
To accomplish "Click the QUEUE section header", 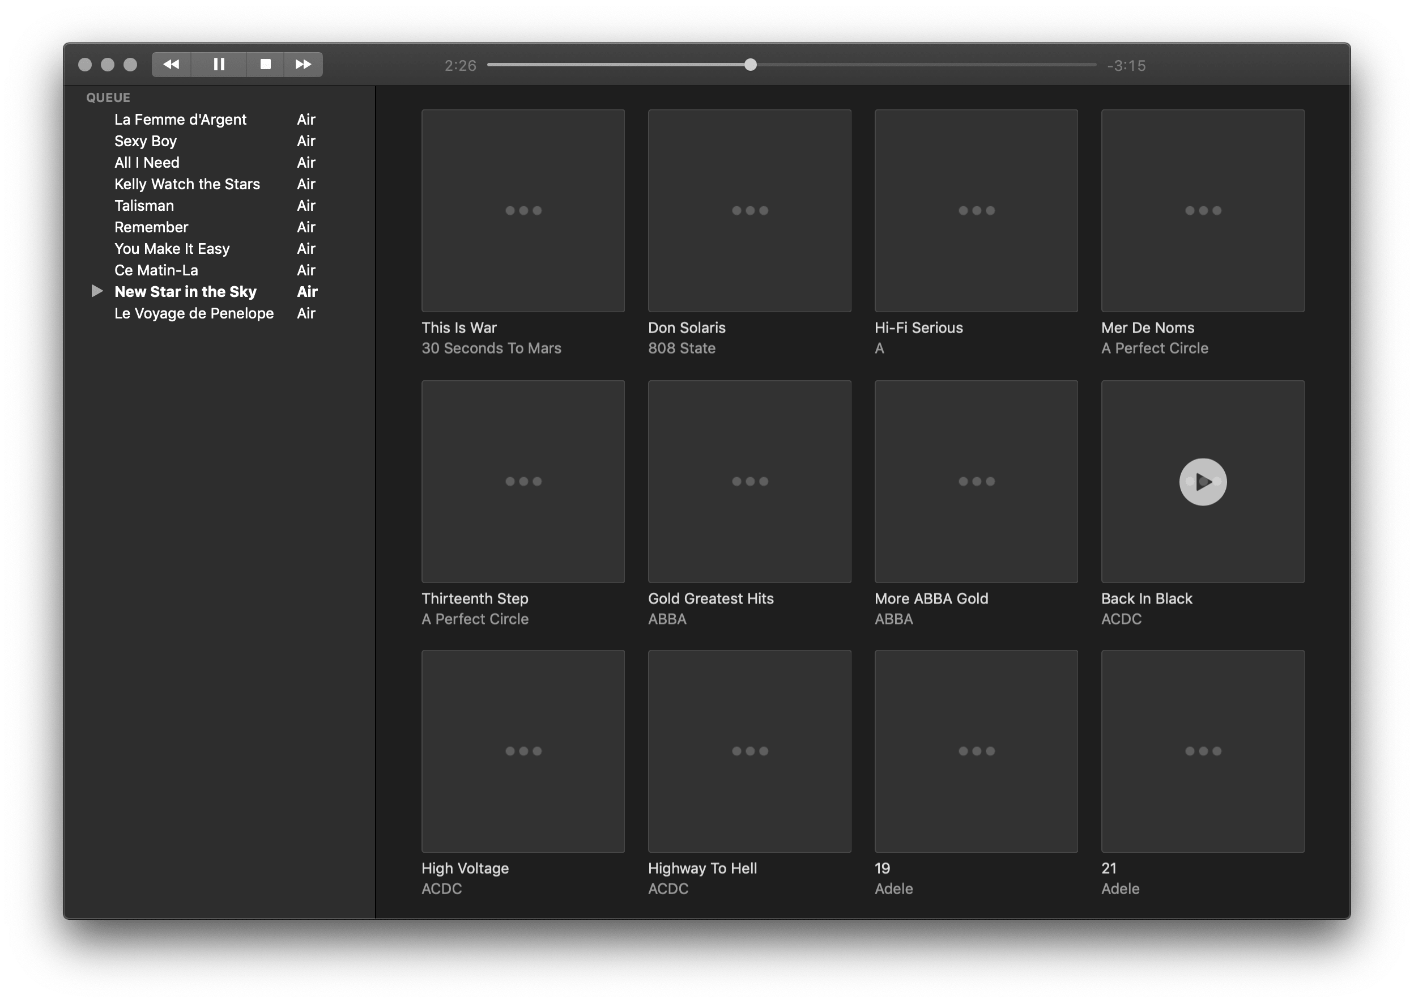I will click(108, 97).
